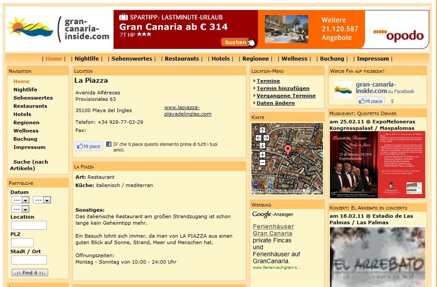Open Impressum in the top menu bar
This screenshot has width=437, height=287.
373,59
